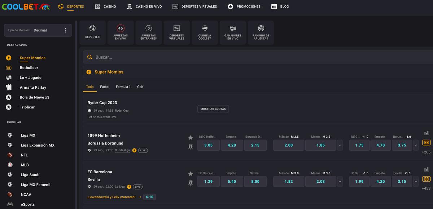Bet on 1899 Hoffenheim win at 3.05
Screen dimensions: 433x209
coord(208,145)
